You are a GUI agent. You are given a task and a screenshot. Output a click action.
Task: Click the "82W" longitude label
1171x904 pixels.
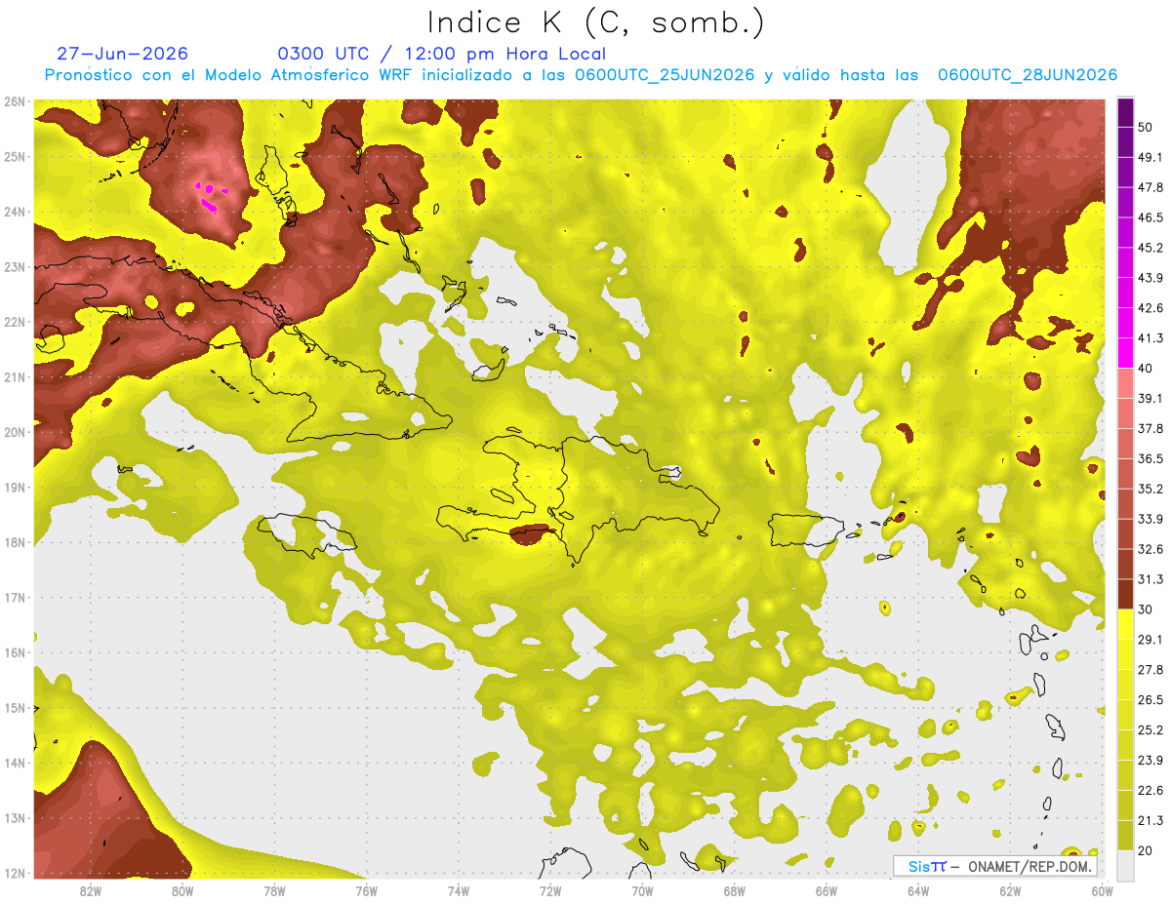click(x=91, y=891)
